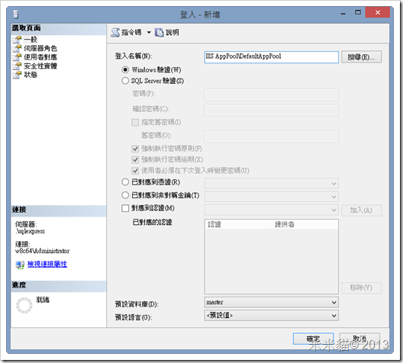
Task: Click the 安全性實體 page icon
Action: coord(18,66)
